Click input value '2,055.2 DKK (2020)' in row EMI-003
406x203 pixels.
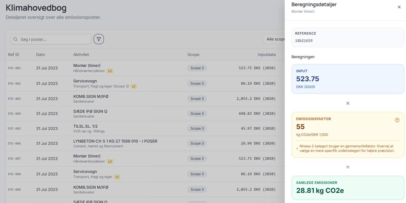tap(256, 99)
